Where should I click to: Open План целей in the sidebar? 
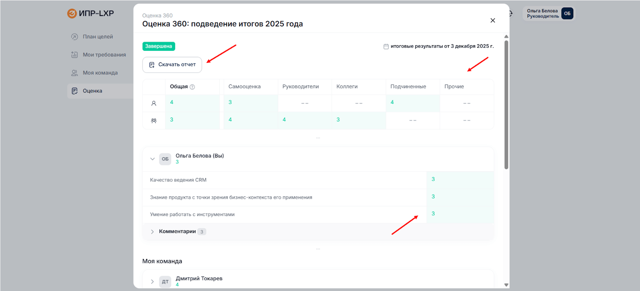pos(98,37)
